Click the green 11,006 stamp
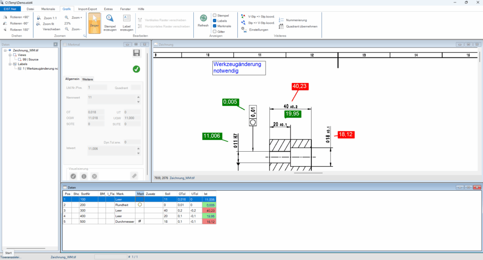This screenshot has width=483, height=260. (212, 136)
